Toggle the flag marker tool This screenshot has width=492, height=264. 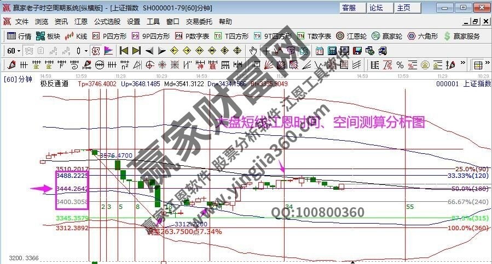coord(108,51)
